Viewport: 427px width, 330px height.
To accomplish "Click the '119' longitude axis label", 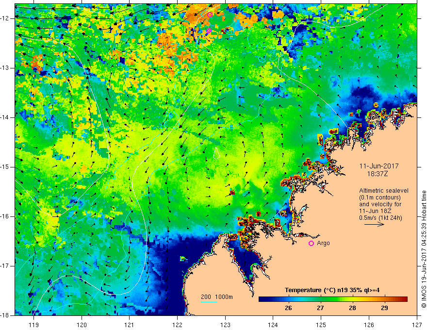I will pos(34,325).
